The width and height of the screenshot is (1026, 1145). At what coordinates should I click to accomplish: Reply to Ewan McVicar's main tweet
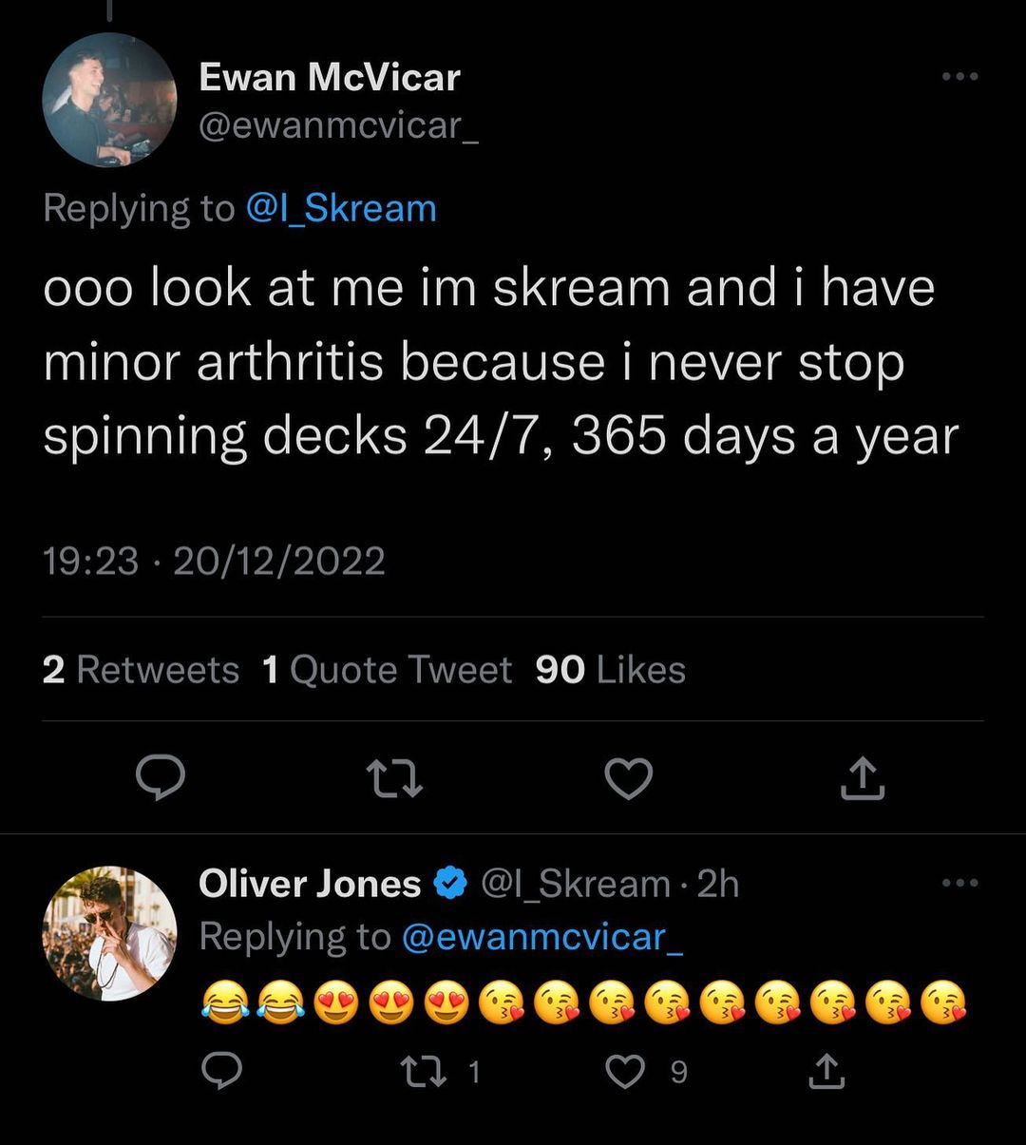(160, 778)
